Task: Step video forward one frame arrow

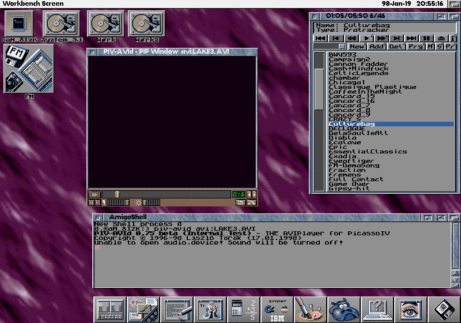Action: click(254, 194)
